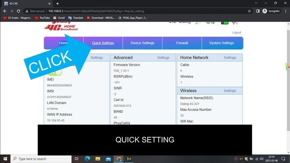
Task: Open the Device Settings tab
Action: click(x=142, y=43)
